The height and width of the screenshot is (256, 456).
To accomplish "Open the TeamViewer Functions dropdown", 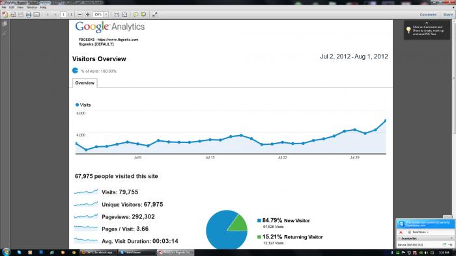I will tap(418, 232).
